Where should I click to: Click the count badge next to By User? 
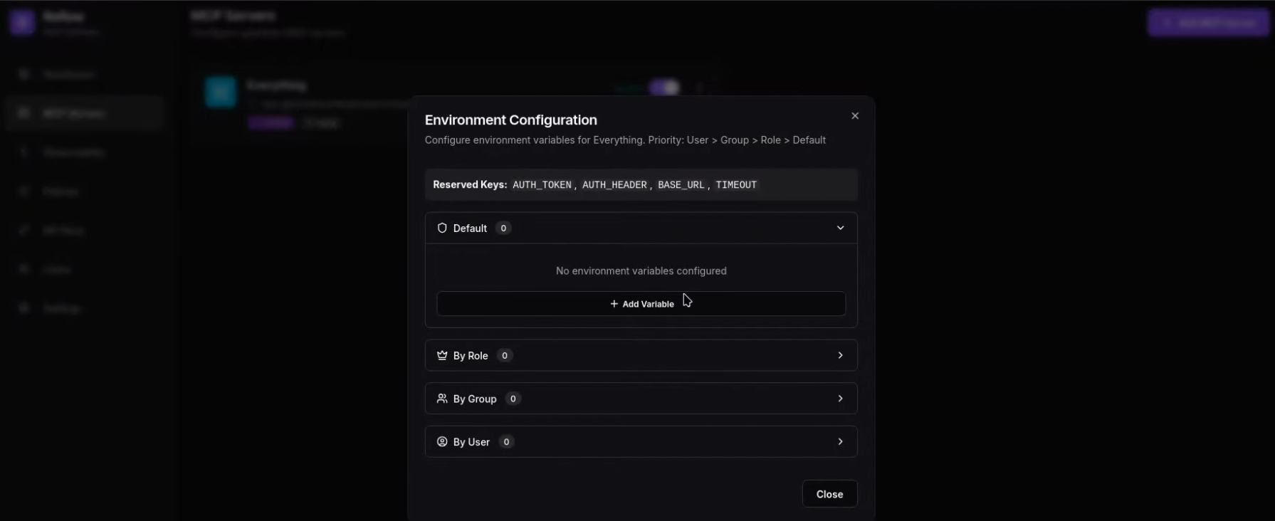coord(506,442)
